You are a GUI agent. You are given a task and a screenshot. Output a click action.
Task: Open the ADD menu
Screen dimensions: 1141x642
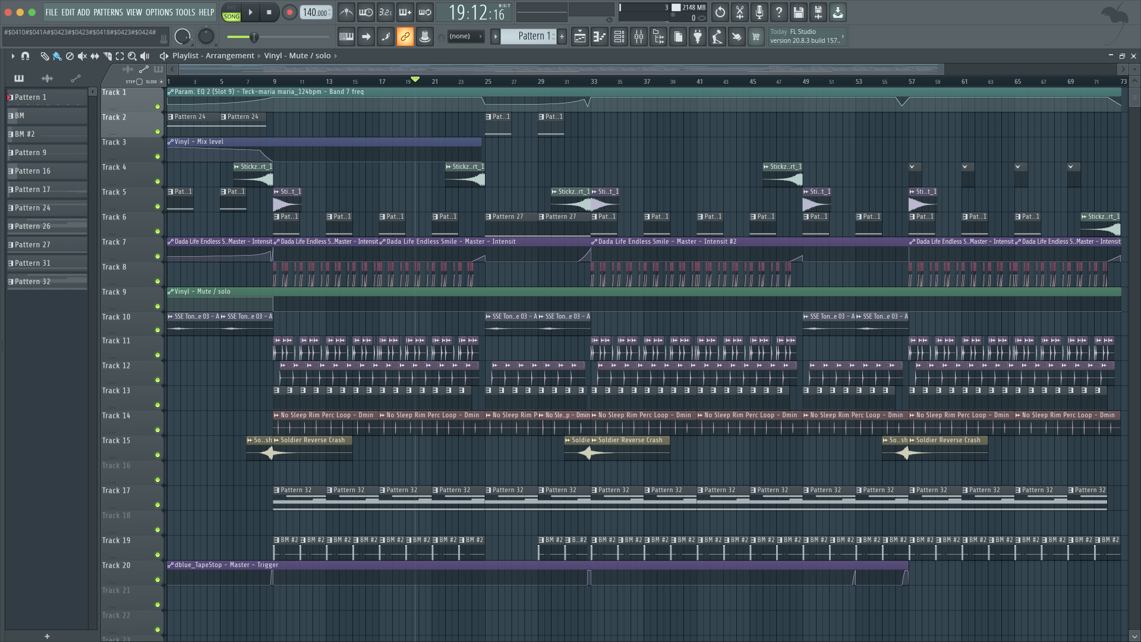84,12
